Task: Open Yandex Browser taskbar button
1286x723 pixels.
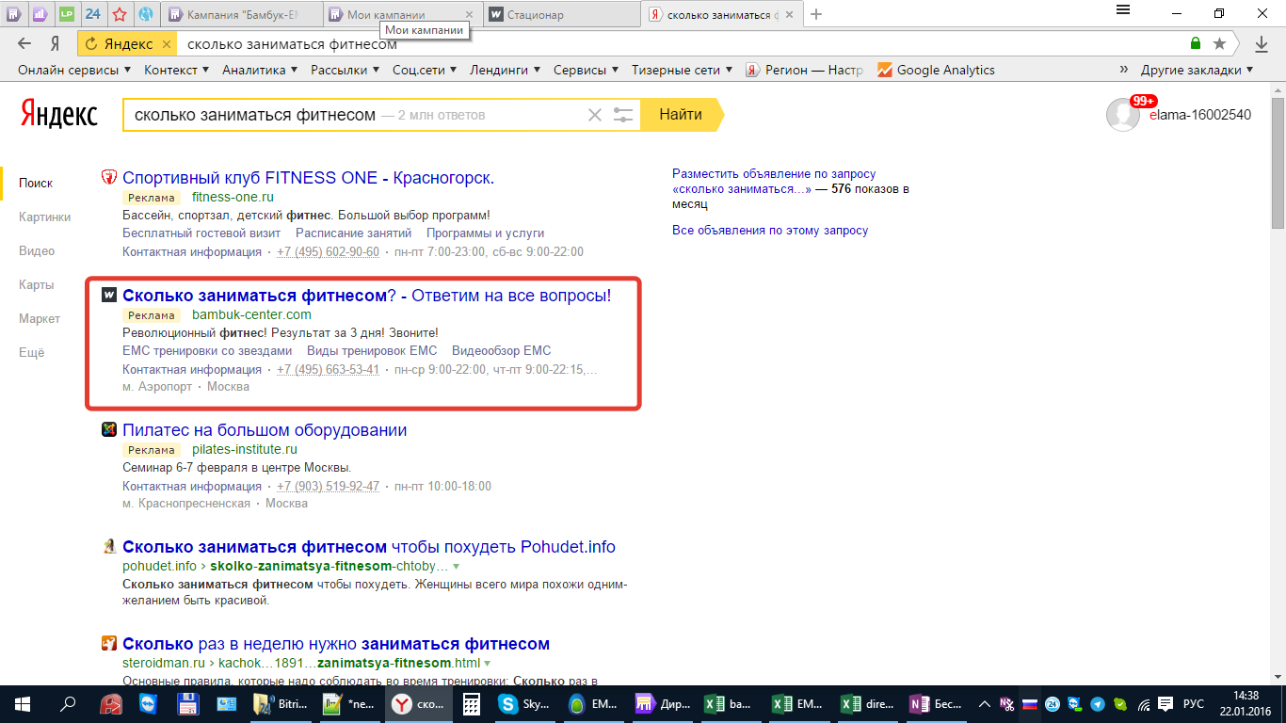Action: click(420, 704)
